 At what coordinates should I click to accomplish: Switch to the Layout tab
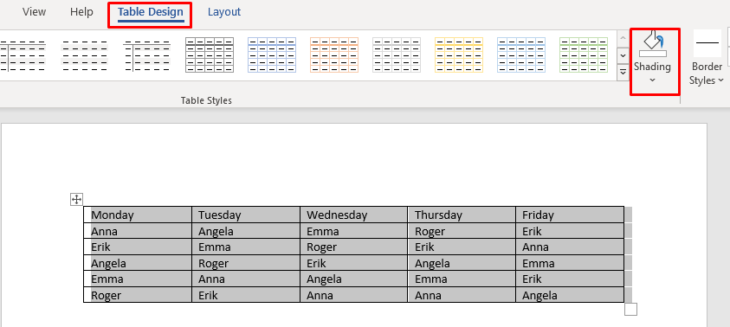[224, 12]
